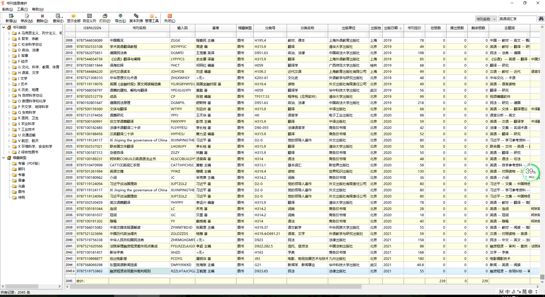Click the 打印(P) printer icon
The image size is (545, 297).
pyautogui.click(x=105, y=16)
